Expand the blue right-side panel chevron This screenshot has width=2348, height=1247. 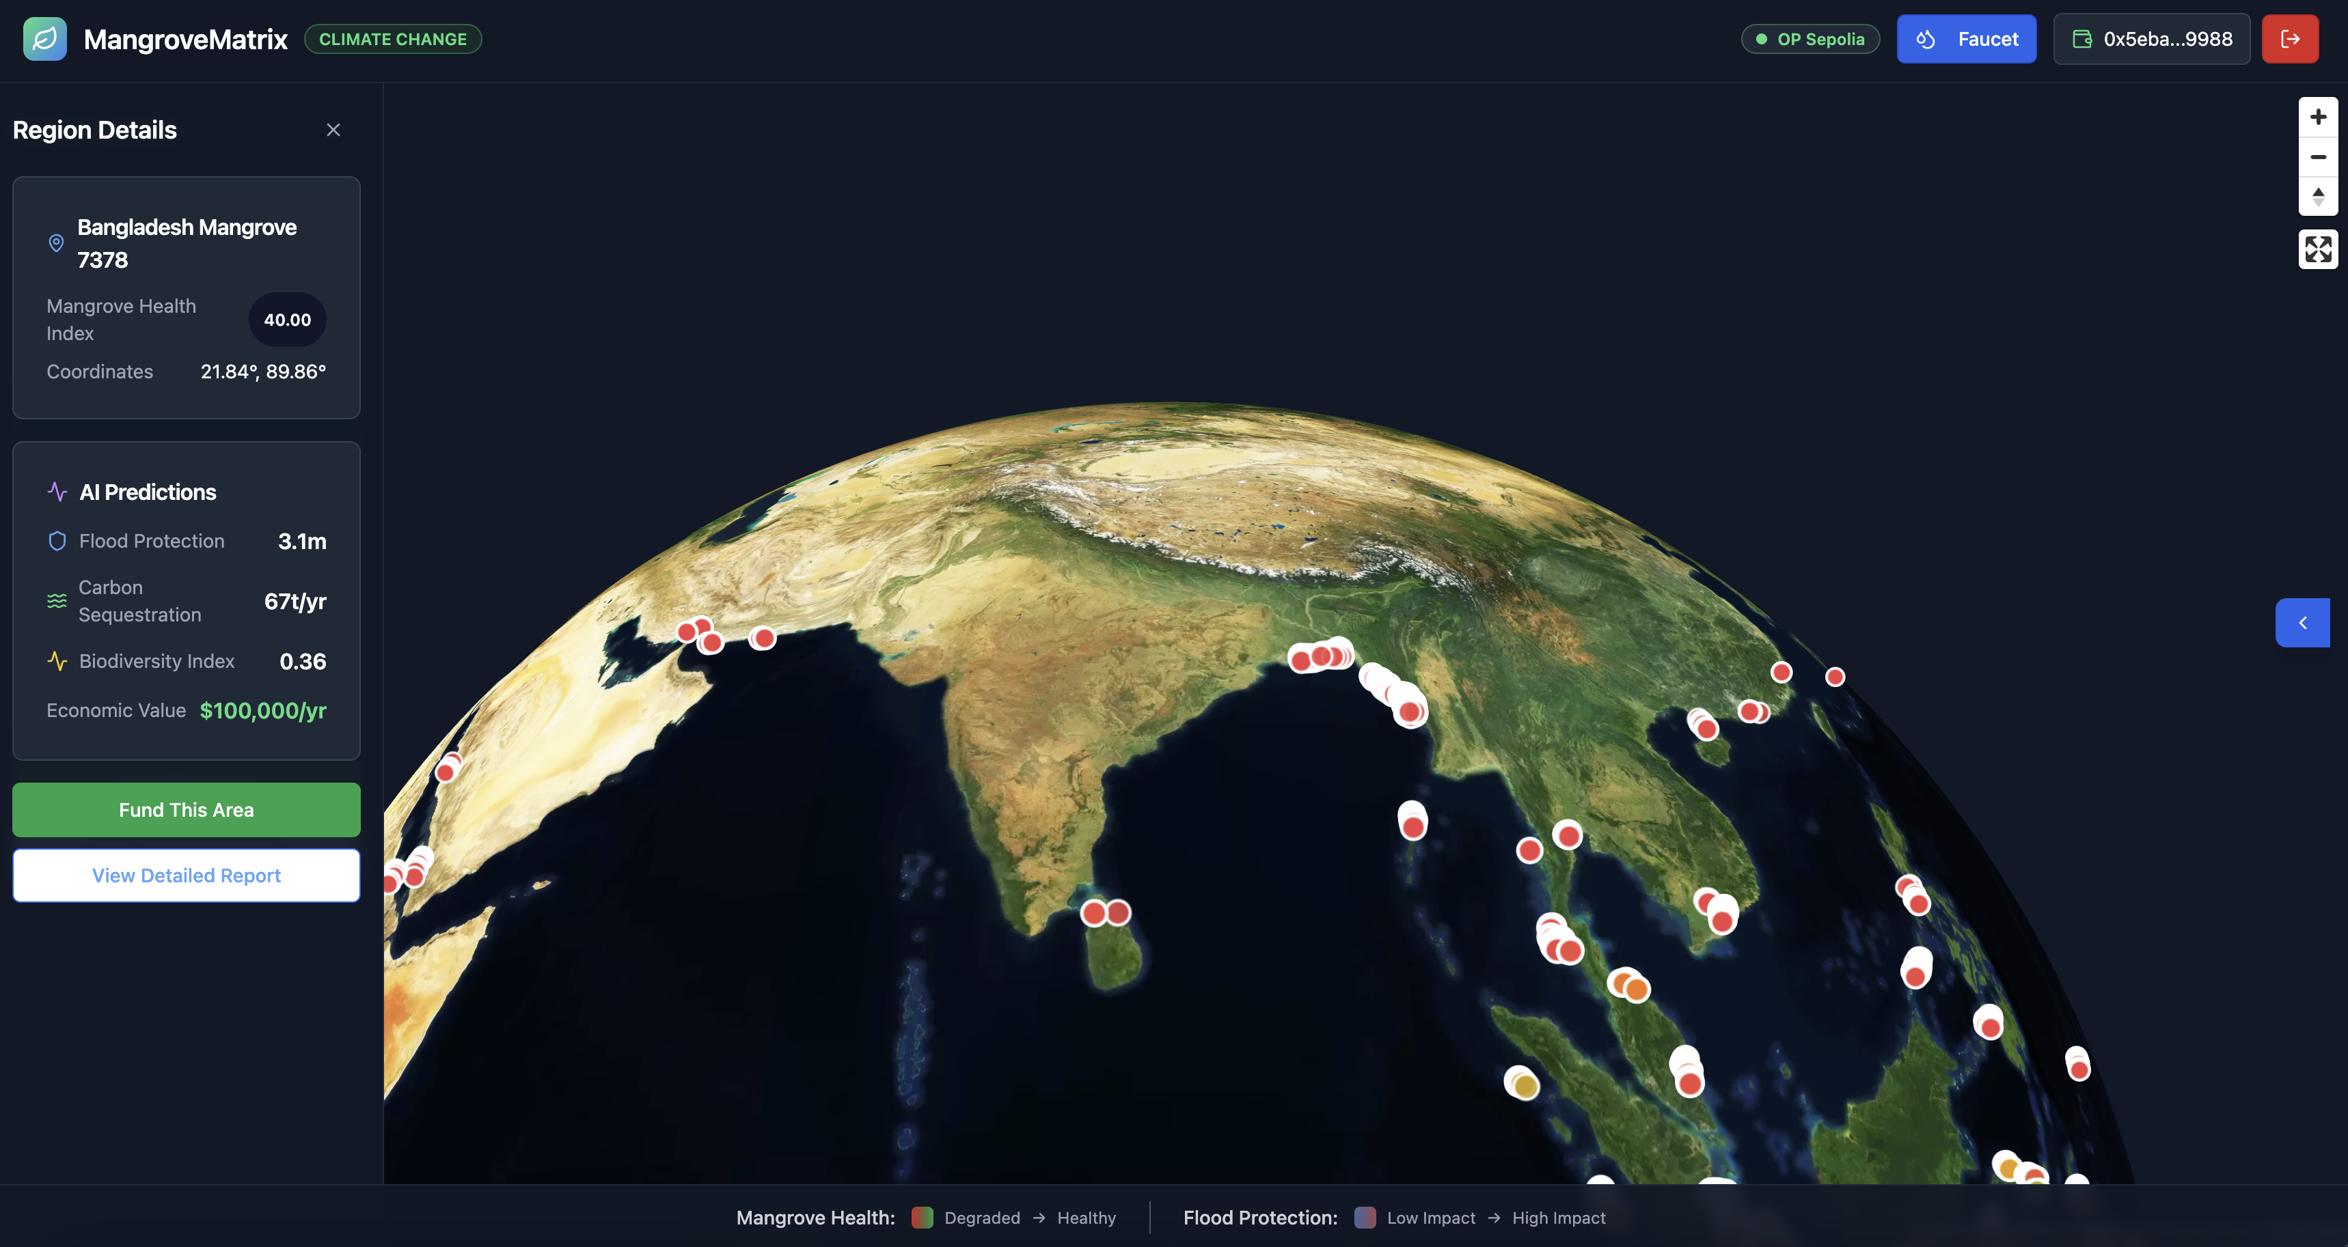point(2302,623)
